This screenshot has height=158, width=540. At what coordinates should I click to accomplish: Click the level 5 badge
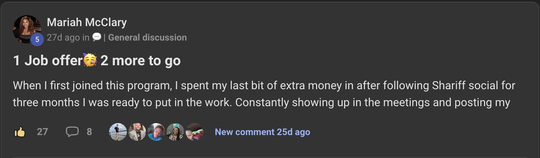pos(37,39)
